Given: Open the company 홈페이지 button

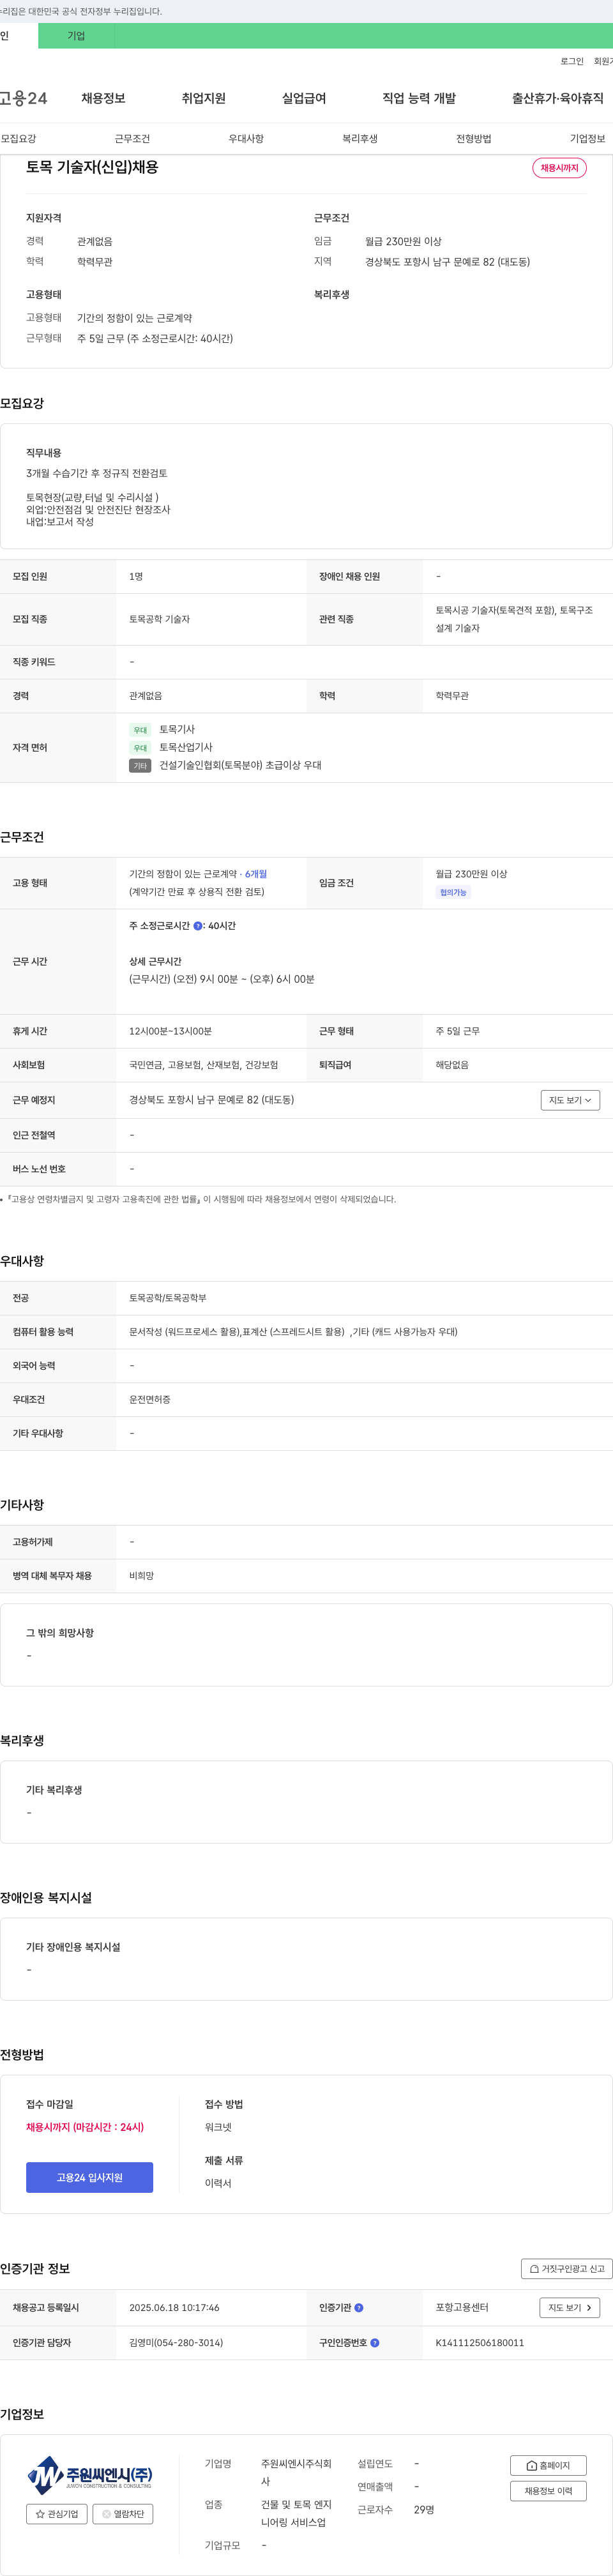Looking at the screenshot, I should (x=548, y=2466).
